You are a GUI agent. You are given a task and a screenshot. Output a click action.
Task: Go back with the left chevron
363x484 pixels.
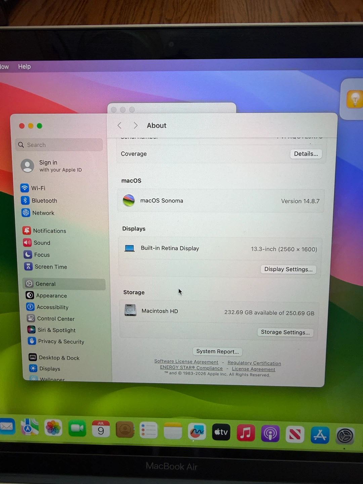(119, 125)
